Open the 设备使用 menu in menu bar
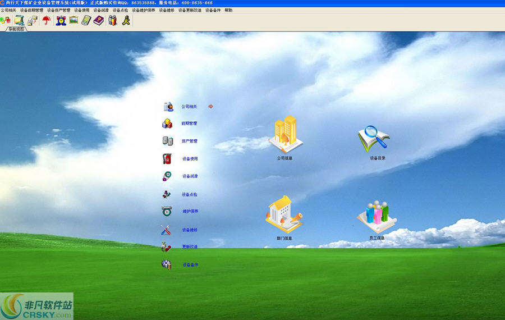This screenshot has width=505, height=320. (x=82, y=10)
